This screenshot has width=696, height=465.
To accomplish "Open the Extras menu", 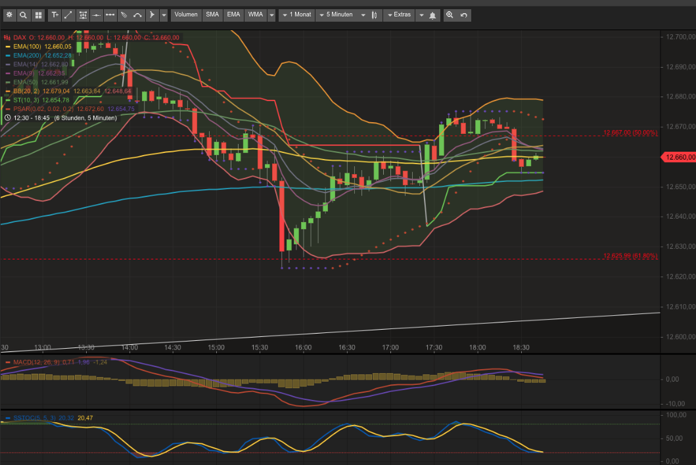I will (x=398, y=14).
